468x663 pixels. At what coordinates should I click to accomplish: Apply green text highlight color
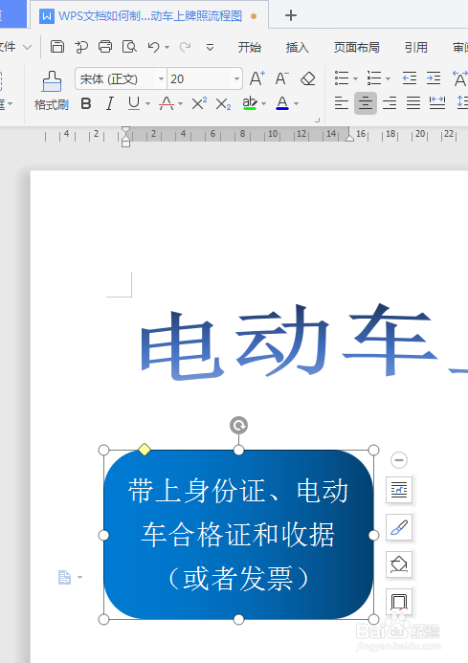click(250, 103)
